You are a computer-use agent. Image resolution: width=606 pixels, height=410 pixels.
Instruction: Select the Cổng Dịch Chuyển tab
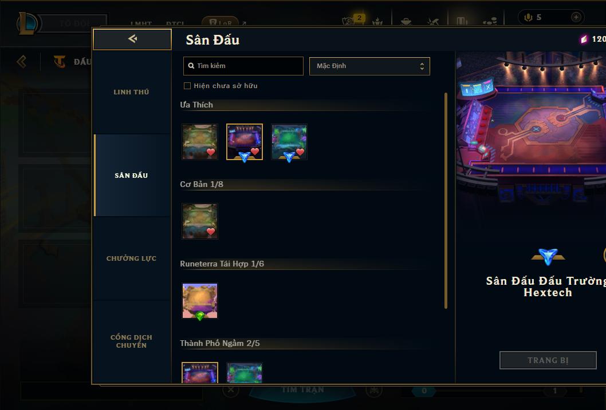coord(132,341)
